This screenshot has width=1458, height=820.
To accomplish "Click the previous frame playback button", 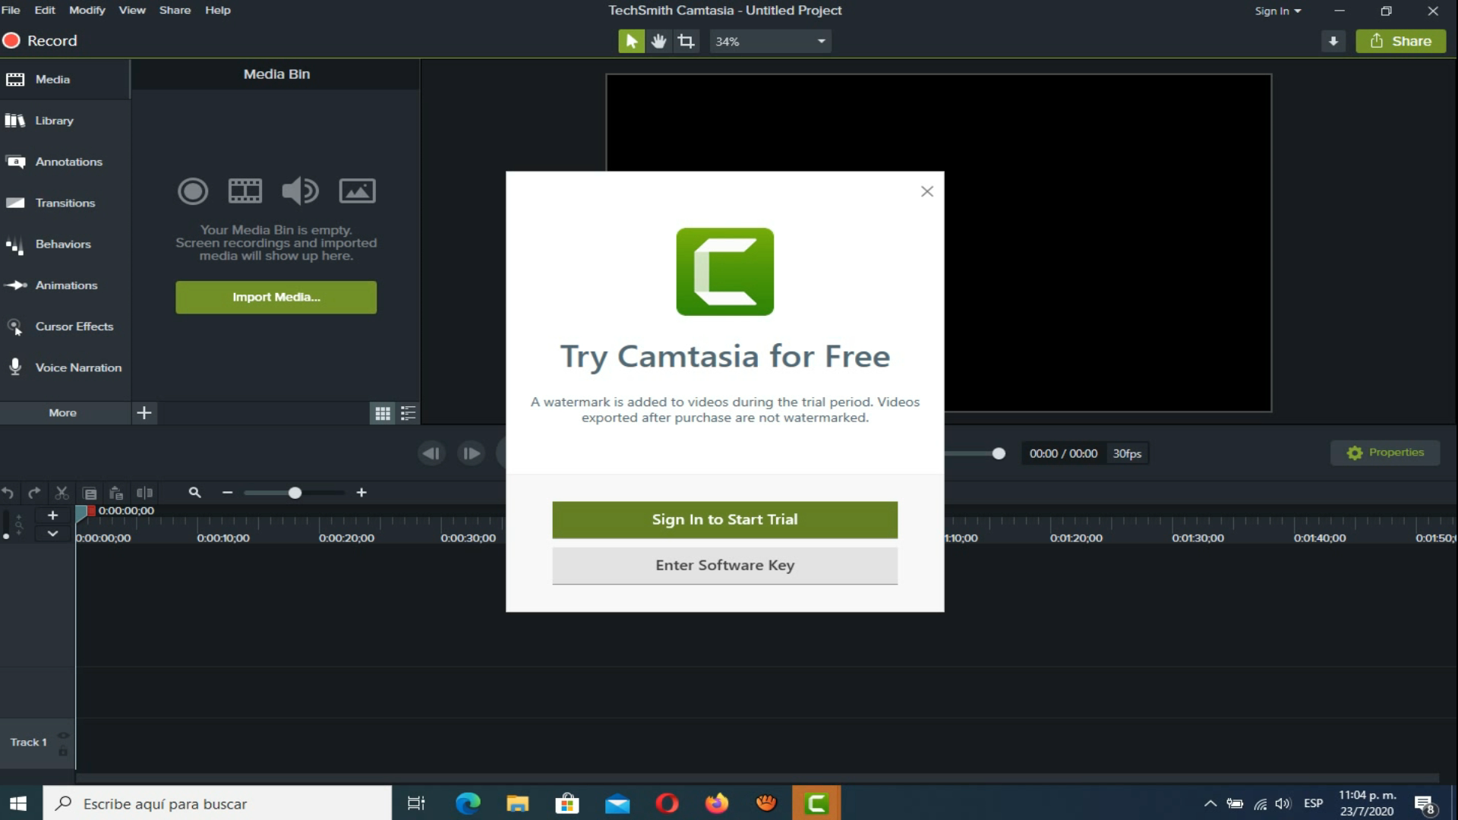I will [x=431, y=453].
